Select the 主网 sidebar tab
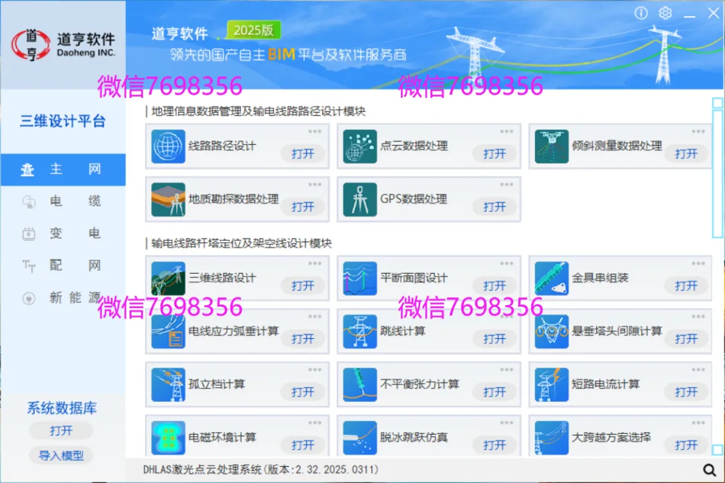Viewport: 725px width, 483px height. point(63,170)
